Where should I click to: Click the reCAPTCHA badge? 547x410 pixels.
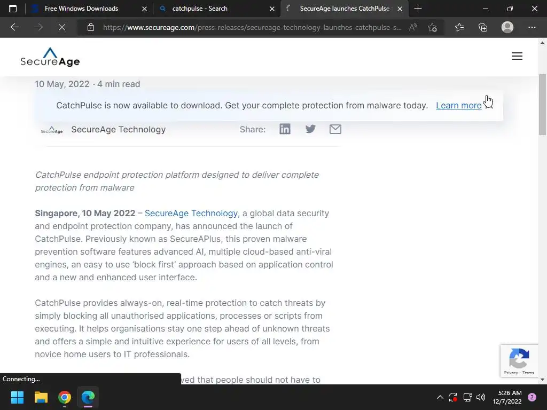(519, 361)
